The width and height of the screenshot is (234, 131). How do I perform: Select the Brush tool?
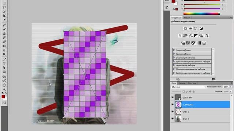(x=4, y=29)
